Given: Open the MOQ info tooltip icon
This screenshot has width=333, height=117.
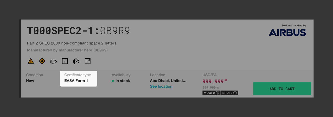Looking at the screenshot, I should click(x=217, y=93).
